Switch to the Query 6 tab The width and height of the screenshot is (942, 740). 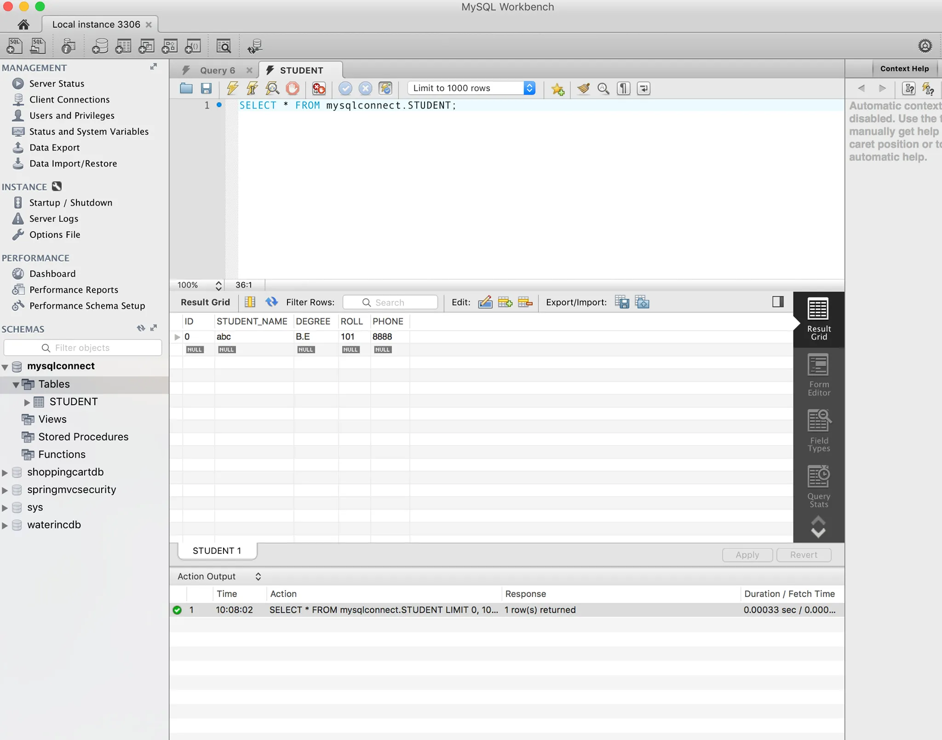[x=217, y=70]
